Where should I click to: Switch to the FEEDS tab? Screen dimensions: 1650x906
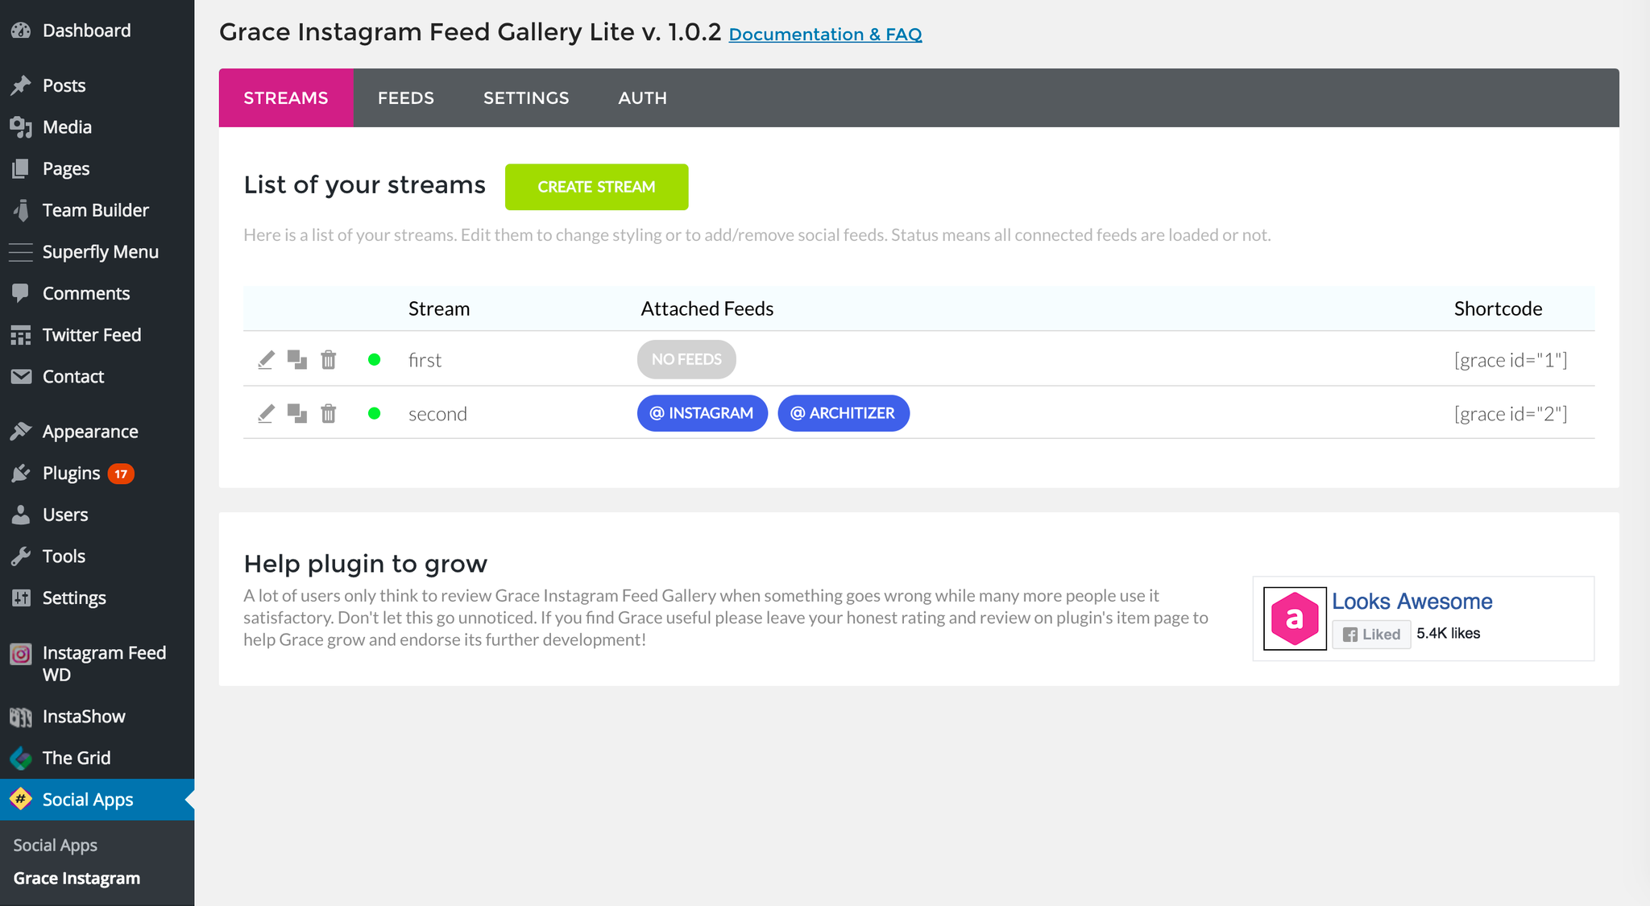click(x=405, y=98)
